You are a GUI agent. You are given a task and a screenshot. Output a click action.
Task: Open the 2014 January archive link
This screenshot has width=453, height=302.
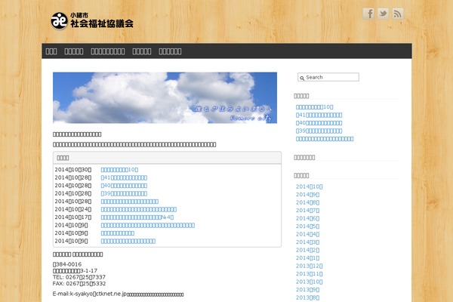(x=308, y=258)
